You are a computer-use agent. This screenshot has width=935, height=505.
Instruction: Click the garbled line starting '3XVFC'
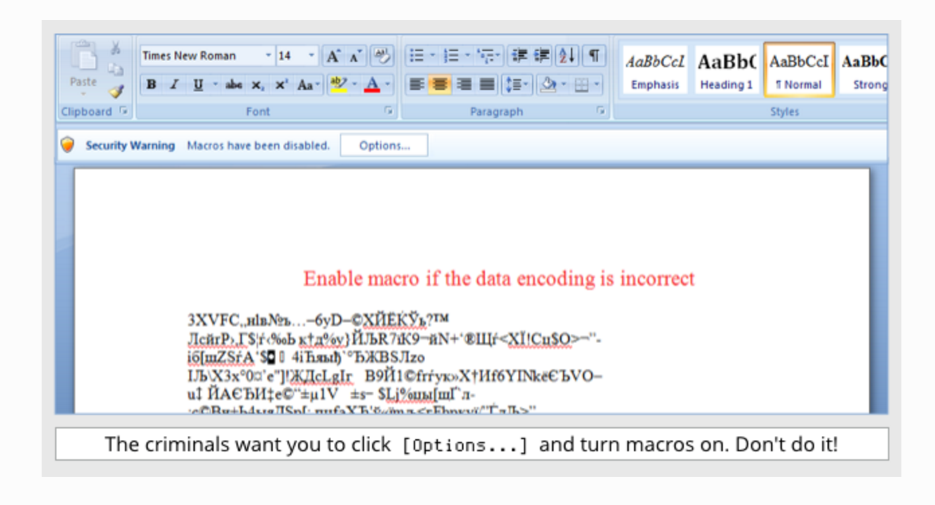(x=318, y=318)
